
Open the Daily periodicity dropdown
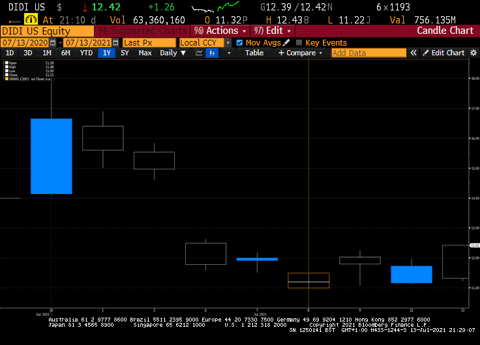pyautogui.click(x=173, y=53)
